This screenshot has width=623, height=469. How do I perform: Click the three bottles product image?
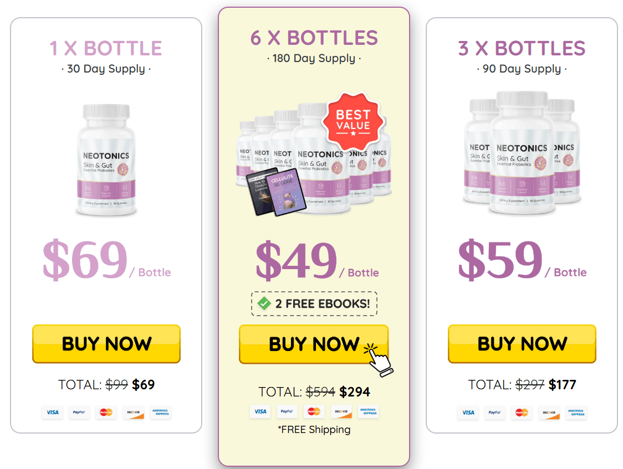[x=522, y=153]
